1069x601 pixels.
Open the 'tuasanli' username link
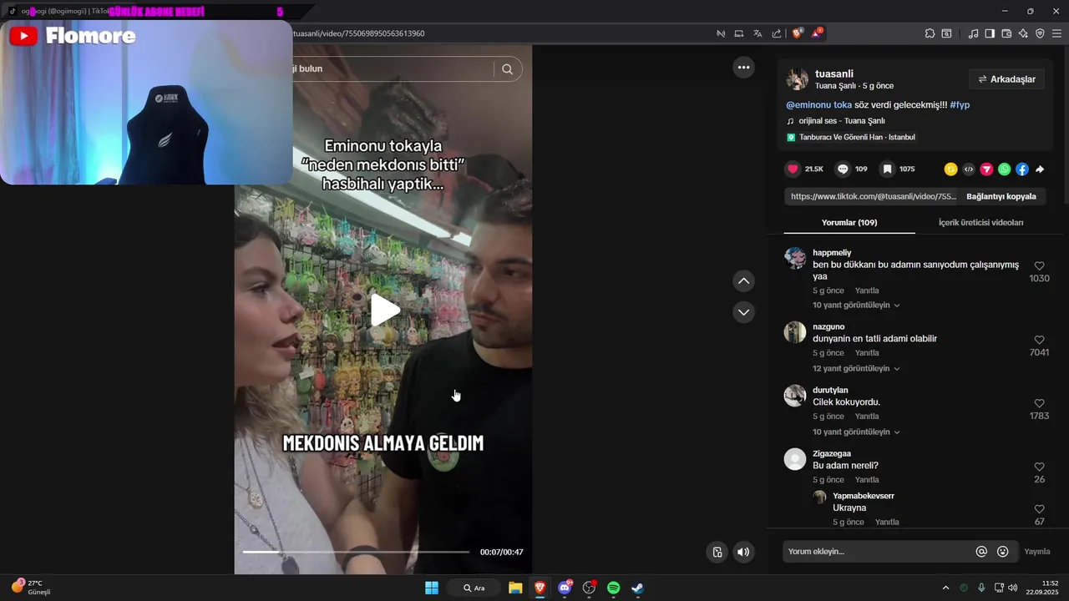tap(833, 73)
